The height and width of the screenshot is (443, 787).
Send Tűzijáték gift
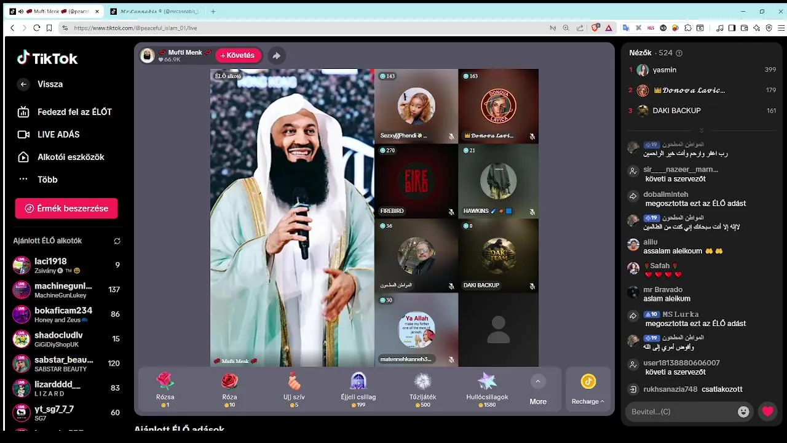[x=423, y=389]
